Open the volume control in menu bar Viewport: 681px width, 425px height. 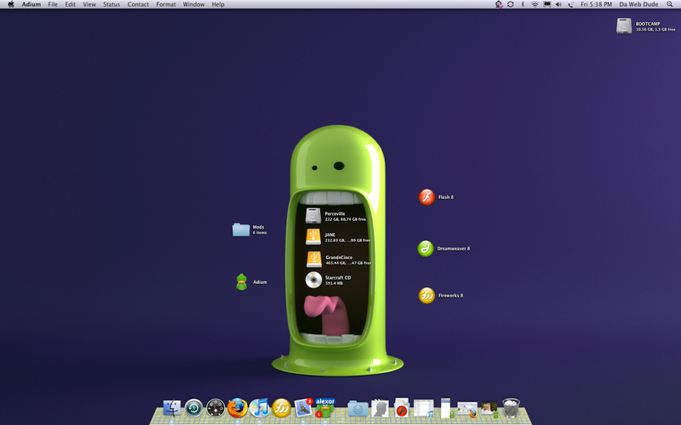[x=558, y=4]
